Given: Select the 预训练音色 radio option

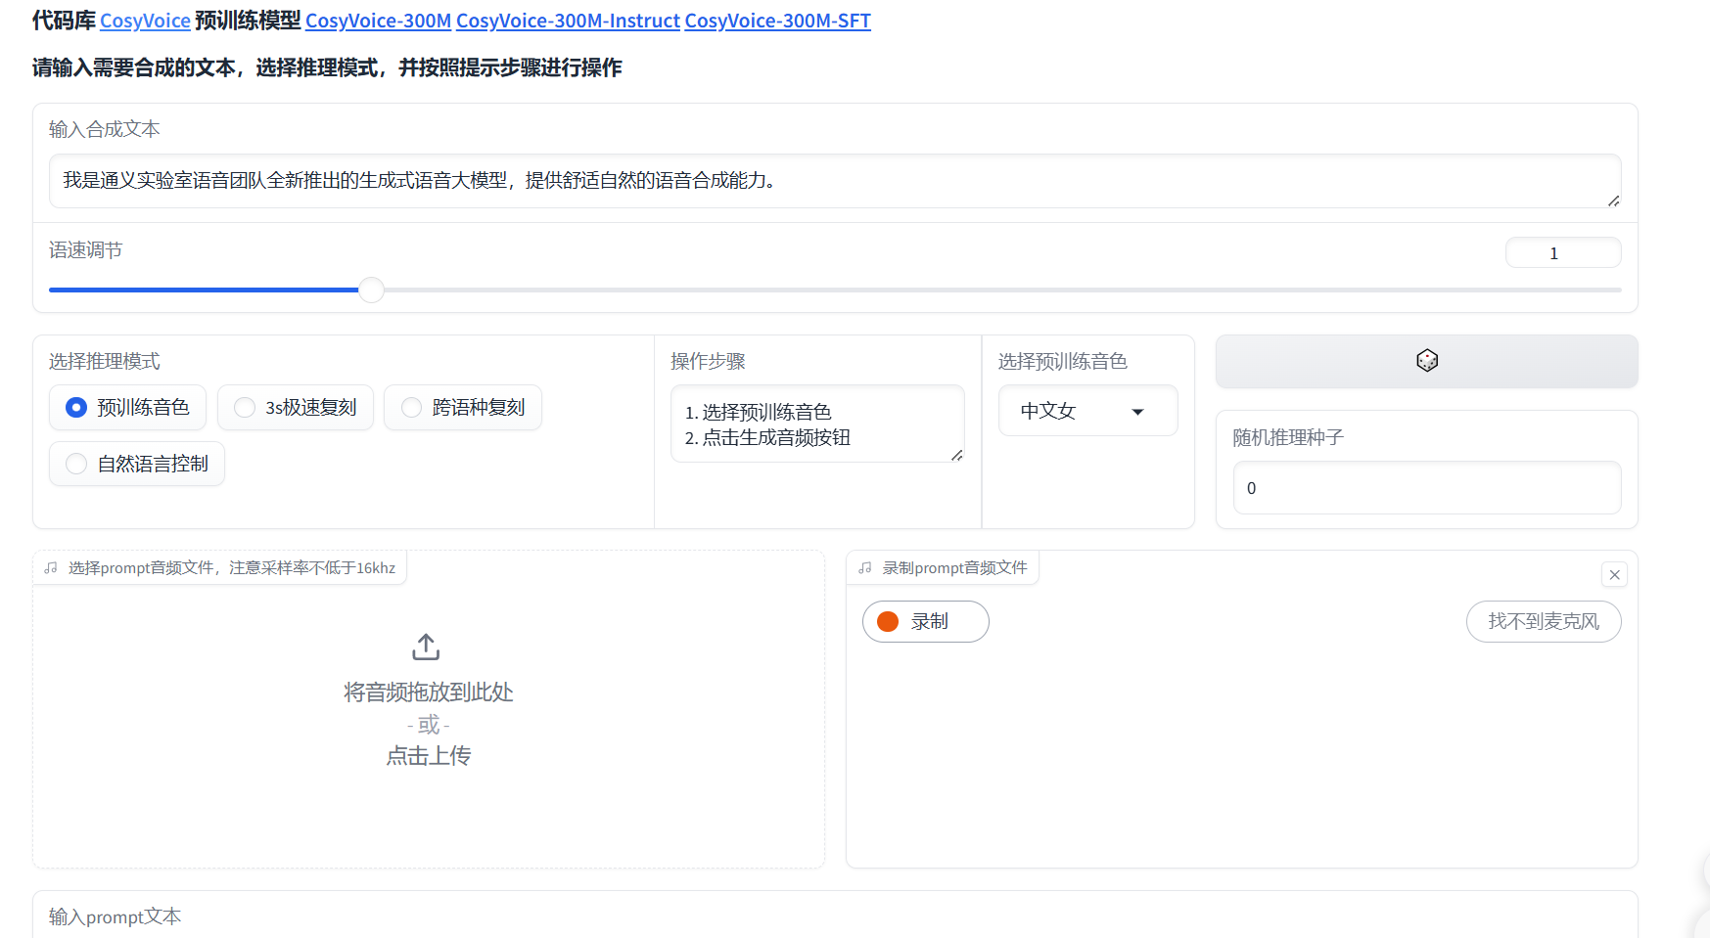Looking at the screenshot, I should 76,408.
